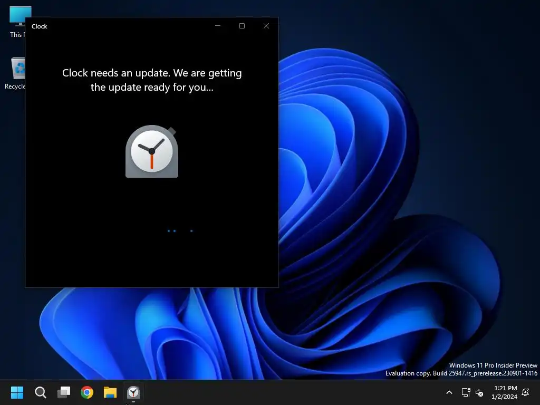Select the This PC desktop icon
The image size is (540, 405).
16,22
